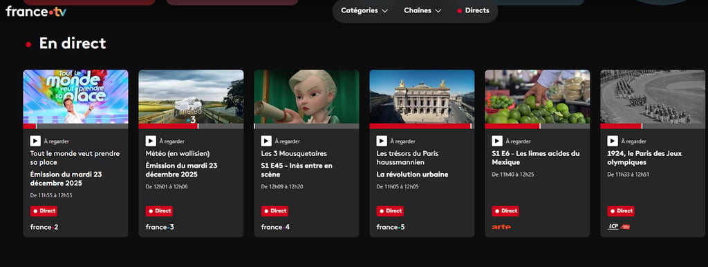
Task: Click progress bar under Météo thumbnail
Action: [x=191, y=126]
